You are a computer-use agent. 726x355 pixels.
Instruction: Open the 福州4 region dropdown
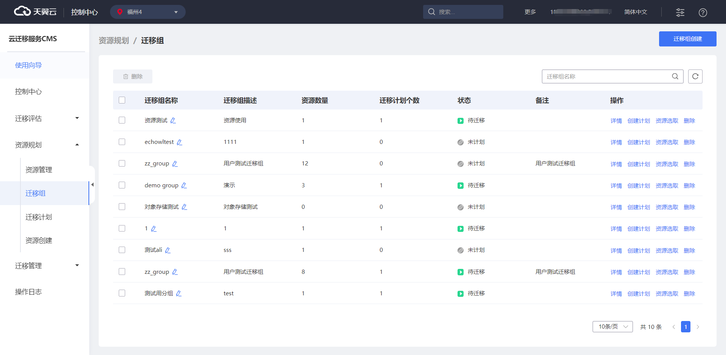point(148,12)
